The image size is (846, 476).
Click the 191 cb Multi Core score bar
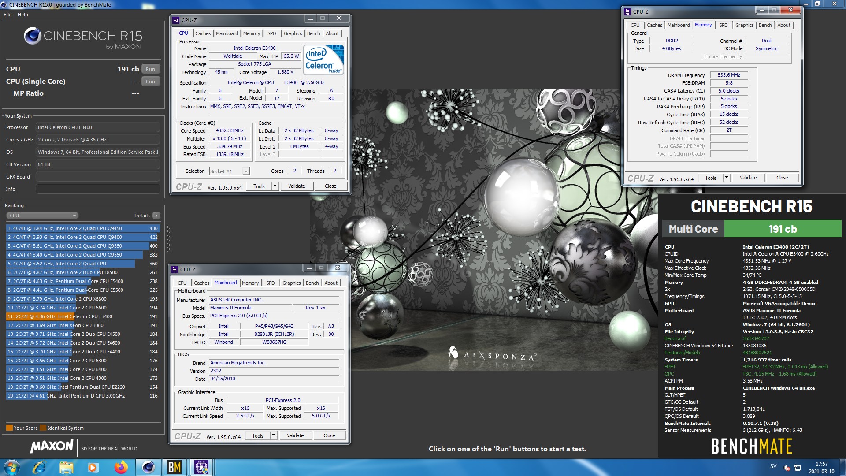tap(783, 229)
